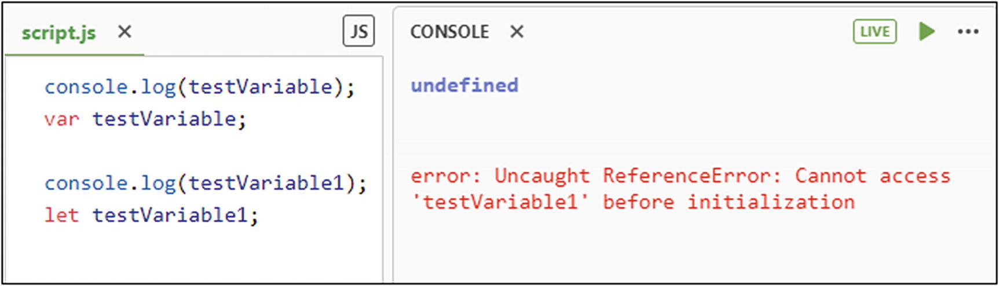Click the 'var testVariable;' code line

coord(145,119)
